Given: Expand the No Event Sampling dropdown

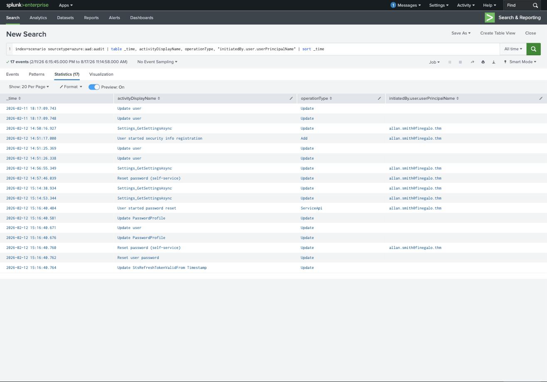Looking at the screenshot, I should pos(157,62).
